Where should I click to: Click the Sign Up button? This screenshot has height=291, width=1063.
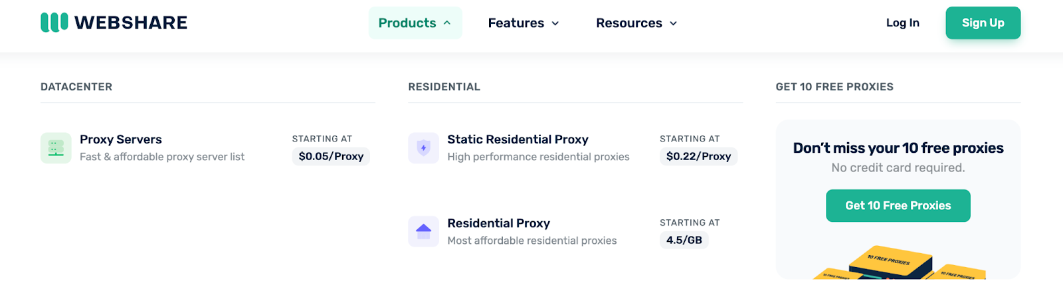[983, 23]
